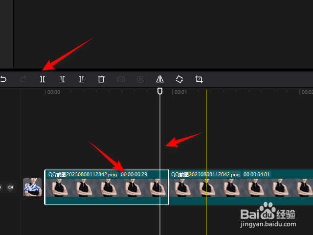Click the 00:00 mark on time ruler

53,92
